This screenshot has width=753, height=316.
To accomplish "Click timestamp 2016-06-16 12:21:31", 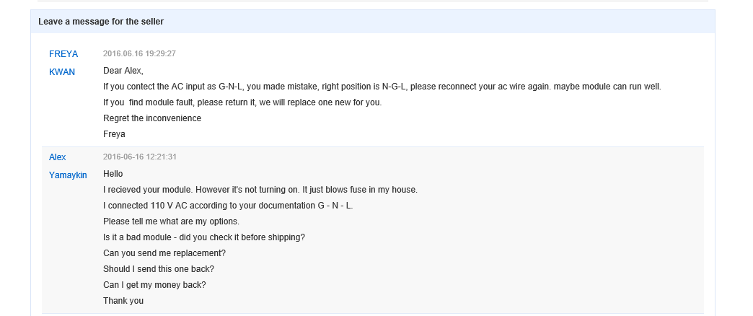I will pos(140,157).
